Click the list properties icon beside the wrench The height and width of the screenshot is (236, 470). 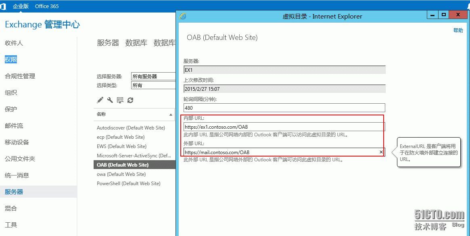(x=120, y=100)
